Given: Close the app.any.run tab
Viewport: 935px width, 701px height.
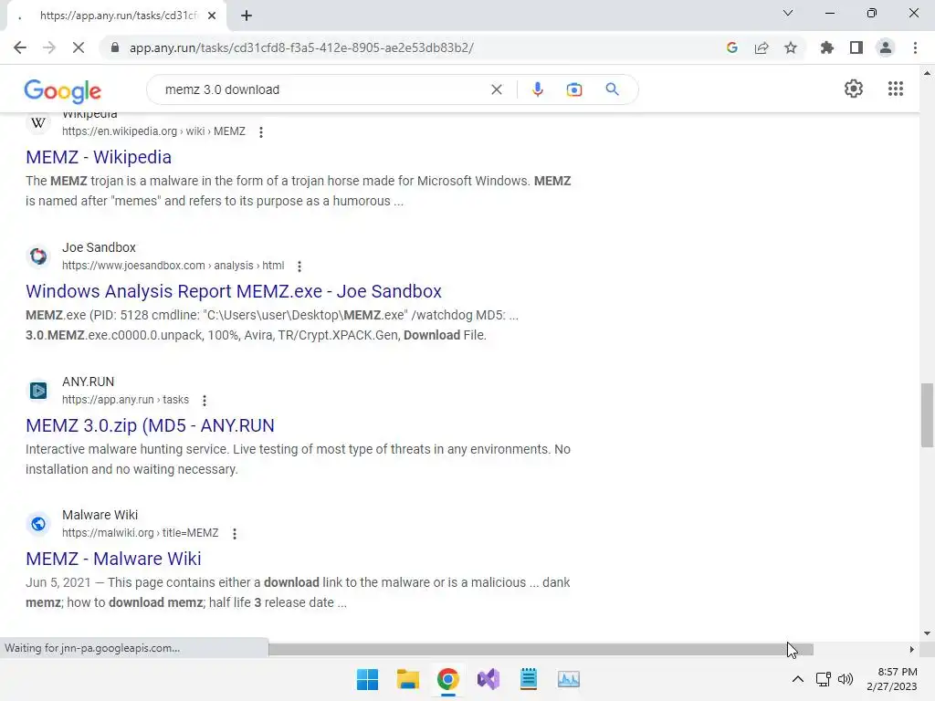Looking at the screenshot, I should 212,16.
